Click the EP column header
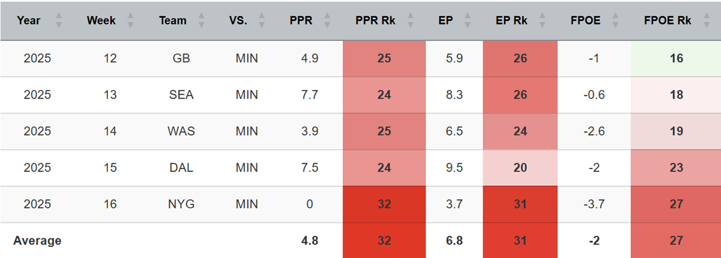 pos(445,21)
